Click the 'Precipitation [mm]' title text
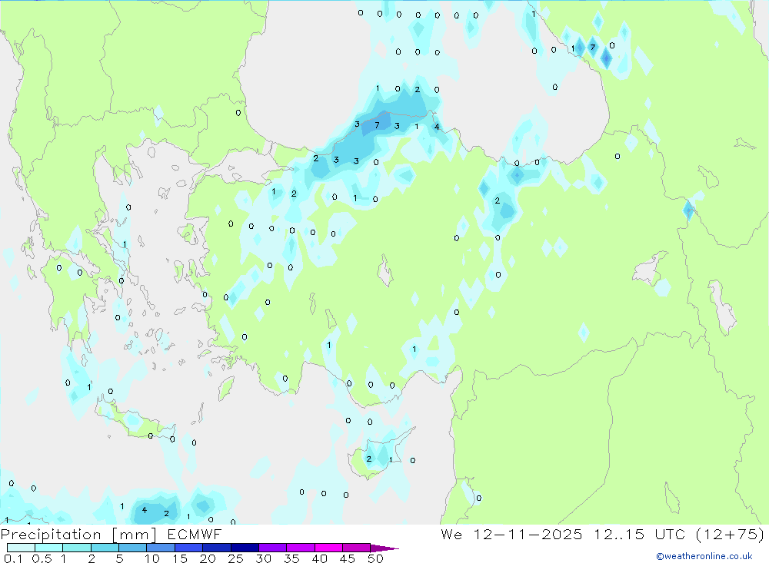This screenshot has height=563, width=769. (79, 535)
